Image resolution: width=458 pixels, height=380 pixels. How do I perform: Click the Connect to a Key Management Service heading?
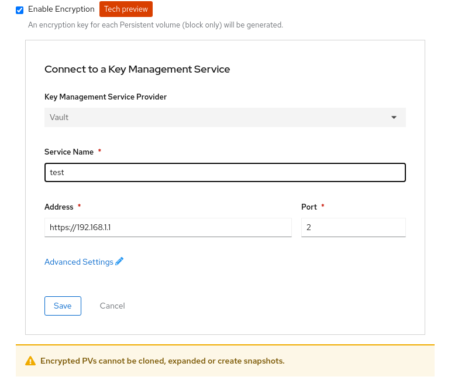pyautogui.click(x=137, y=69)
